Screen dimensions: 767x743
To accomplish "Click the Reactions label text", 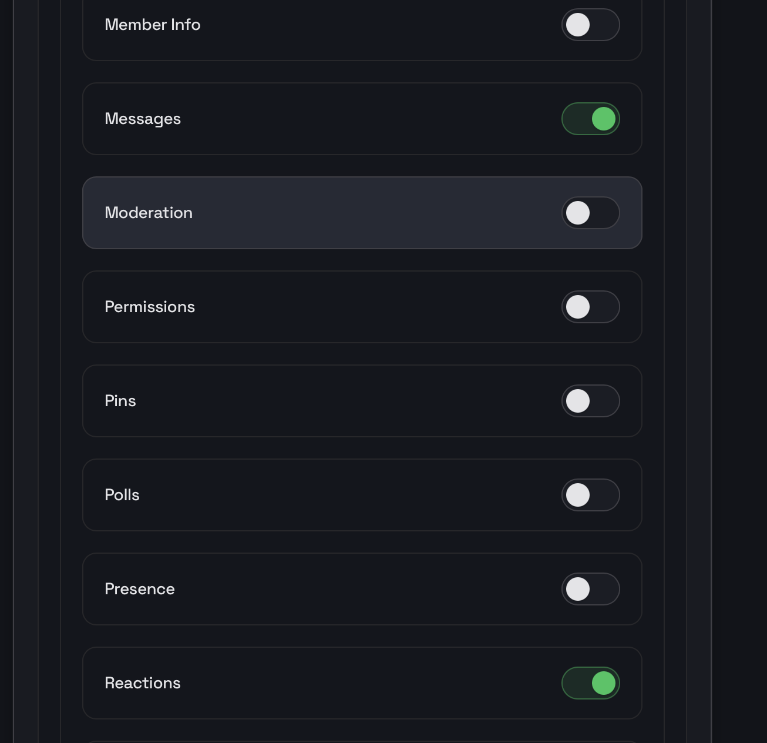I will point(143,683).
